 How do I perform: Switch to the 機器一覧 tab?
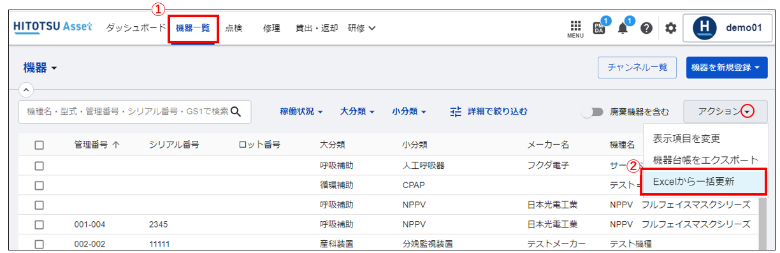pyautogui.click(x=194, y=28)
